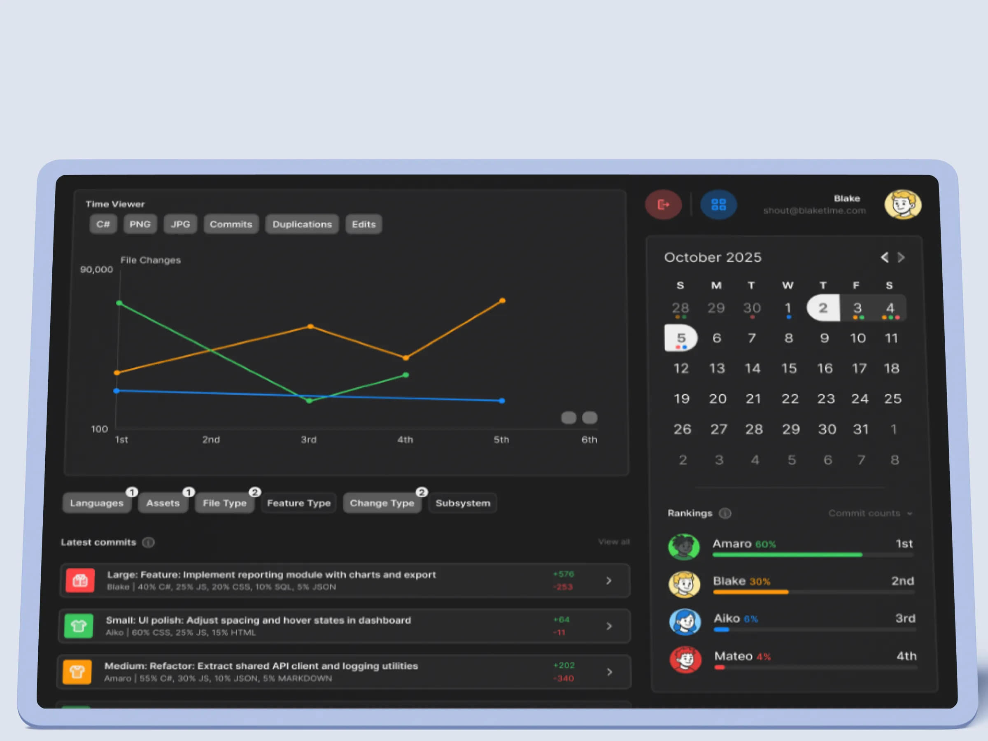Open the Languages filter tab

(x=96, y=503)
